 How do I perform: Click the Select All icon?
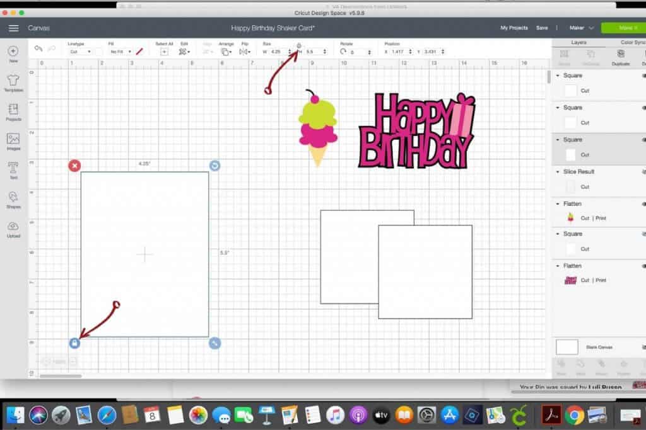164,52
